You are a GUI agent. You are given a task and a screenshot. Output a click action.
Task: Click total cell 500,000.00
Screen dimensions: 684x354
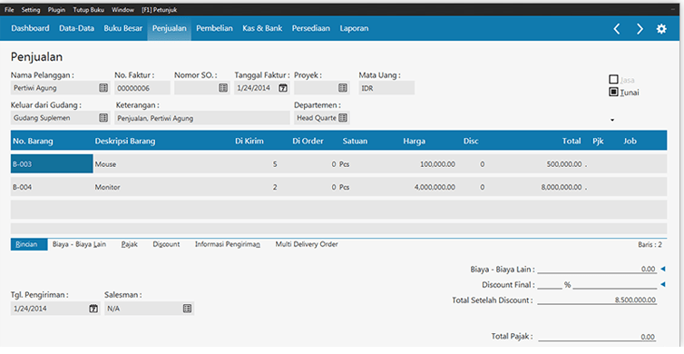(564, 164)
